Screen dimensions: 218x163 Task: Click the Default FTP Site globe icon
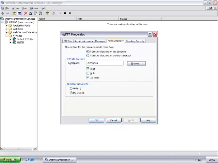(x=14, y=39)
